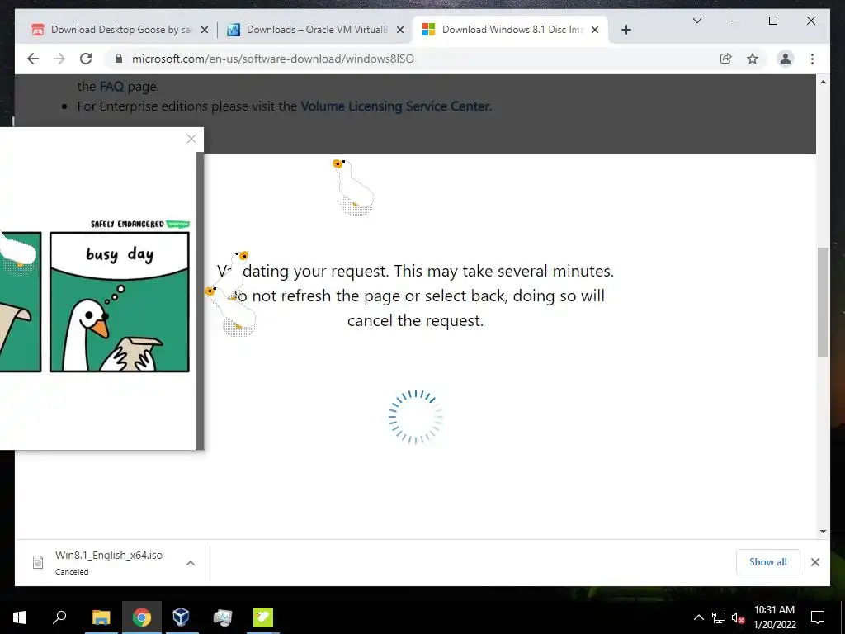Open network status tray icon
Screen dimensions: 845x634
point(719,617)
